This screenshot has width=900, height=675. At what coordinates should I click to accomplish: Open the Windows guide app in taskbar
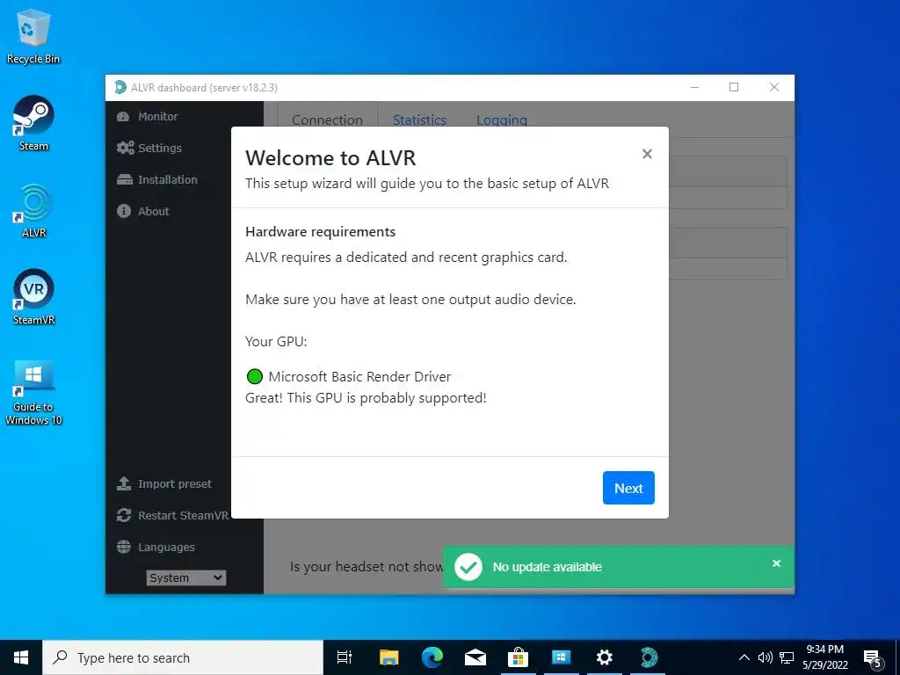click(x=561, y=657)
